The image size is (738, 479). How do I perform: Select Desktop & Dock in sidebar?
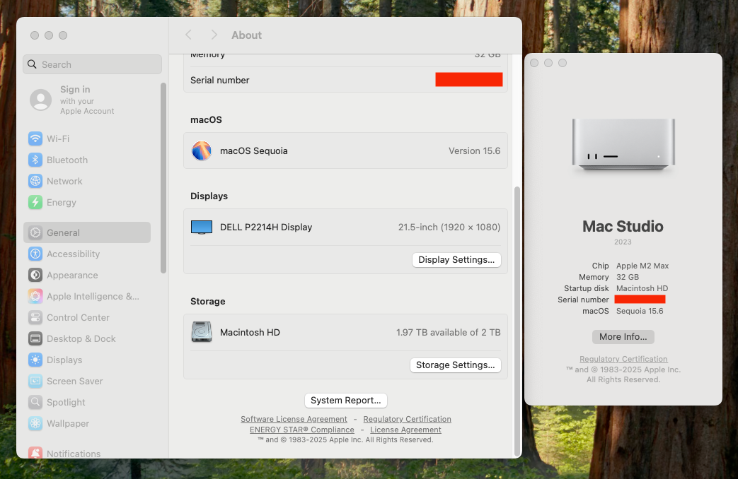[81, 338]
